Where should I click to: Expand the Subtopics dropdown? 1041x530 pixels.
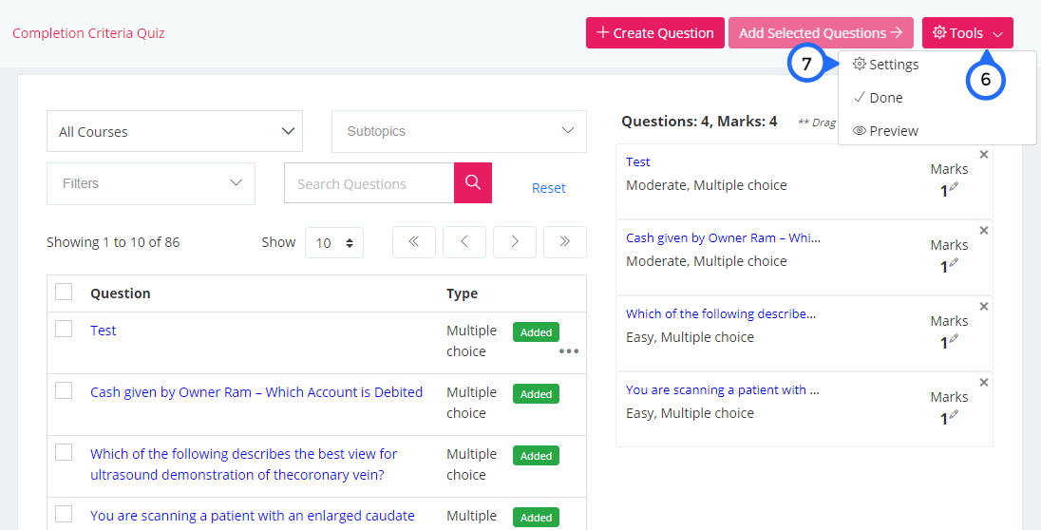click(x=460, y=131)
